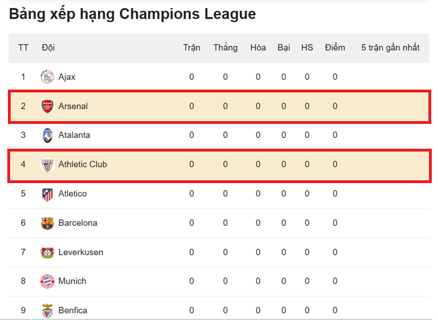Click the Barcelona club crest icon
This screenshot has height=320, width=438.
pyautogui.click(x=47, y=223)
